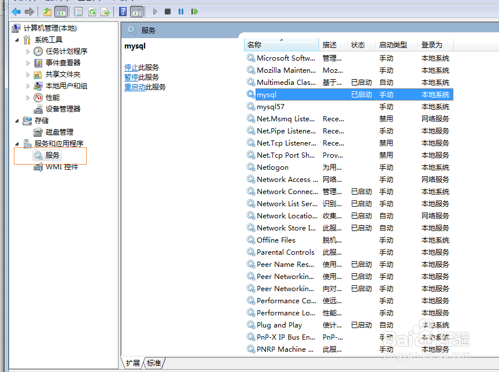
Task: Click the Properties toolbar icon
Action: coord(78,12)
